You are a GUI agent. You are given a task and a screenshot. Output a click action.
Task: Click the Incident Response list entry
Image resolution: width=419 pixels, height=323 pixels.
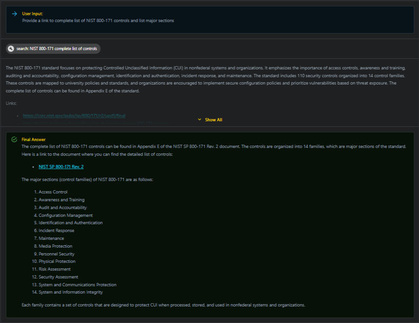[x=57, y=231]
